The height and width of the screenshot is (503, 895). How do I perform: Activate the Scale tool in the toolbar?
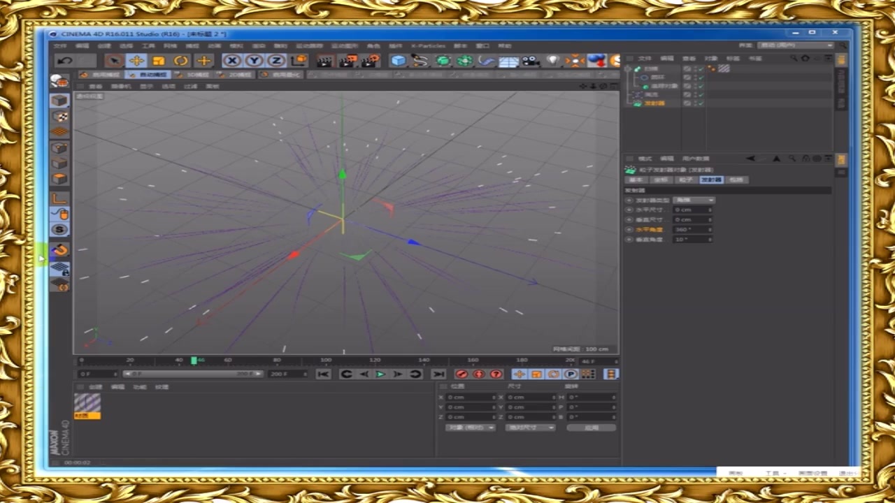[x=159, y=61]
